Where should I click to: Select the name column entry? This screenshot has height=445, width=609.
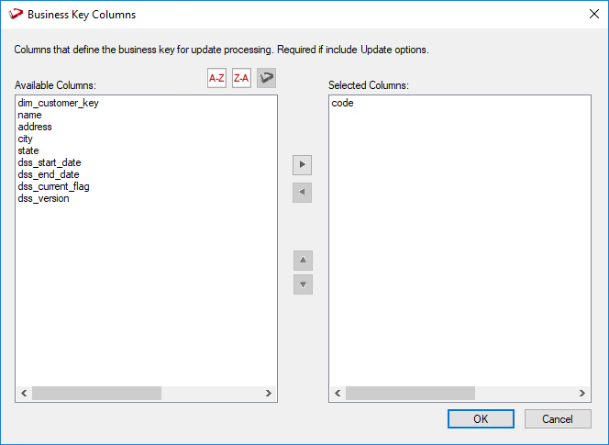(29, 116)
